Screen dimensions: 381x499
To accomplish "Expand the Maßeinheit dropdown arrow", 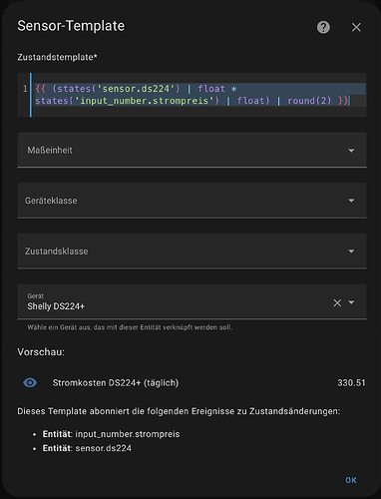I will pyautogui.click(x=351, y=151).
